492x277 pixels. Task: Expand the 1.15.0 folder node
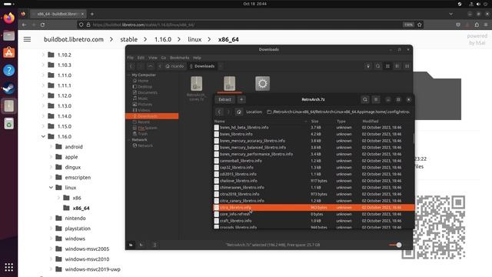point(43,126)
